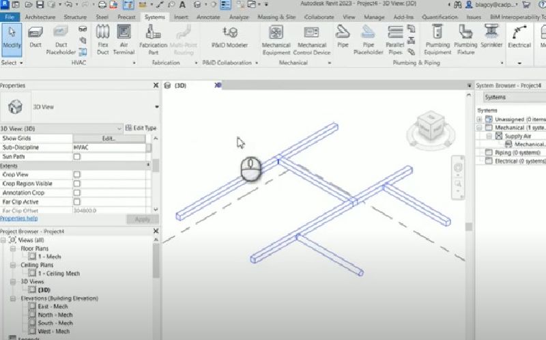Choose the Pipe Placeholder tool
The height and width of the screenshot is (340, 546).
368,40
